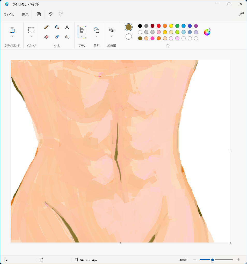Expand the clipboard paste dropdown

[12, 36]
